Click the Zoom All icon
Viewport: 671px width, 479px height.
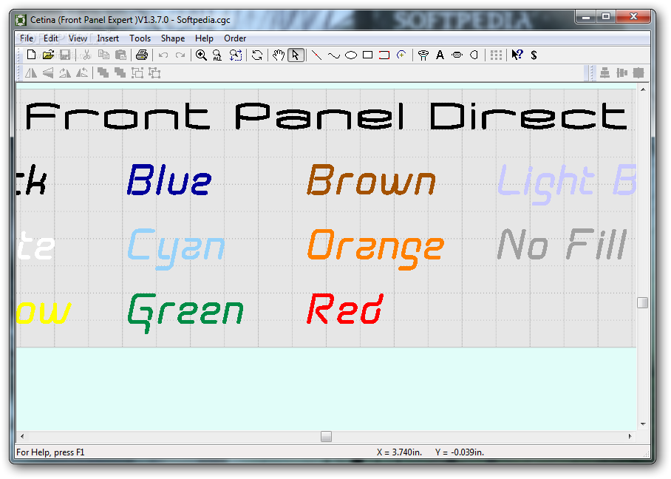pyautogui.click(x=217, y=55)
